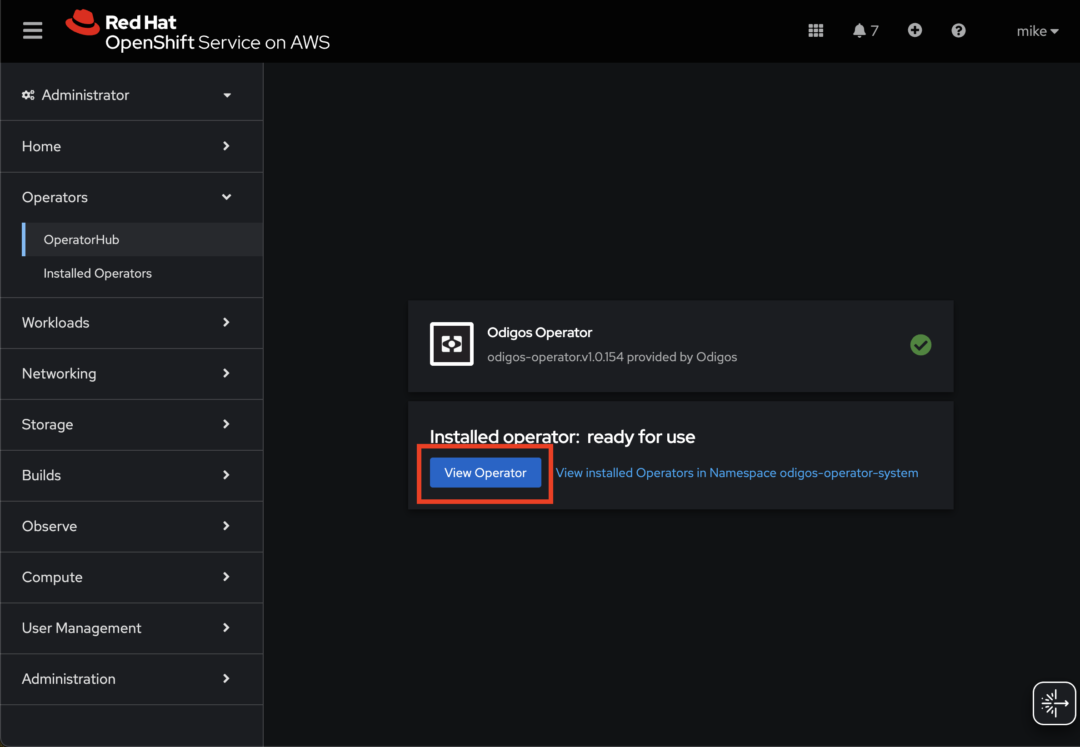Expand the Workloads navigation section

[x=126, y=323]
